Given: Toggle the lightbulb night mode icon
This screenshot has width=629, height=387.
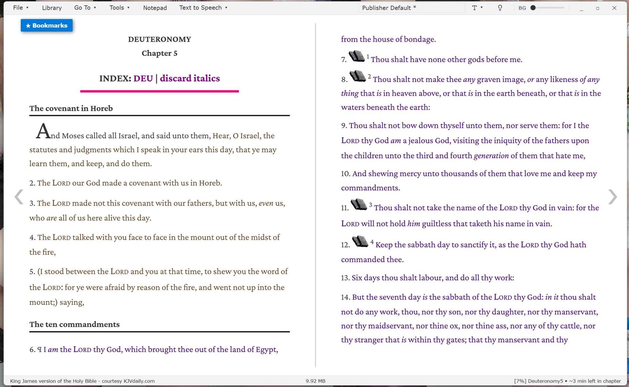Looking at the screenshot, I should (x=500, y=7).
